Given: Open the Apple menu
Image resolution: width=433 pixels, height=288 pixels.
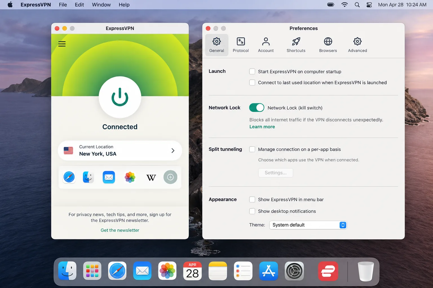Looking at the screenshot, I should [x=10, y=4].
